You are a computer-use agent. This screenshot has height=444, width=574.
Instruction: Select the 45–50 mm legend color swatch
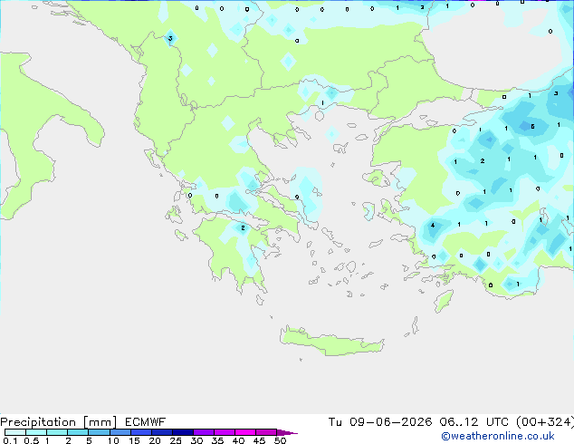coord(266,432)
